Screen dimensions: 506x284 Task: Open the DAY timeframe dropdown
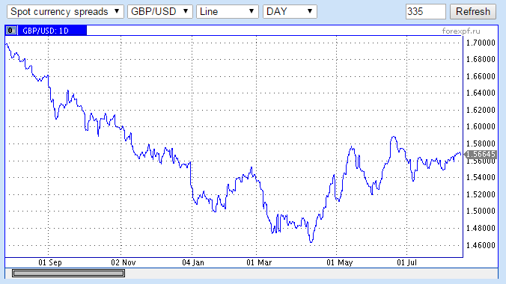(x=290, y=12)
